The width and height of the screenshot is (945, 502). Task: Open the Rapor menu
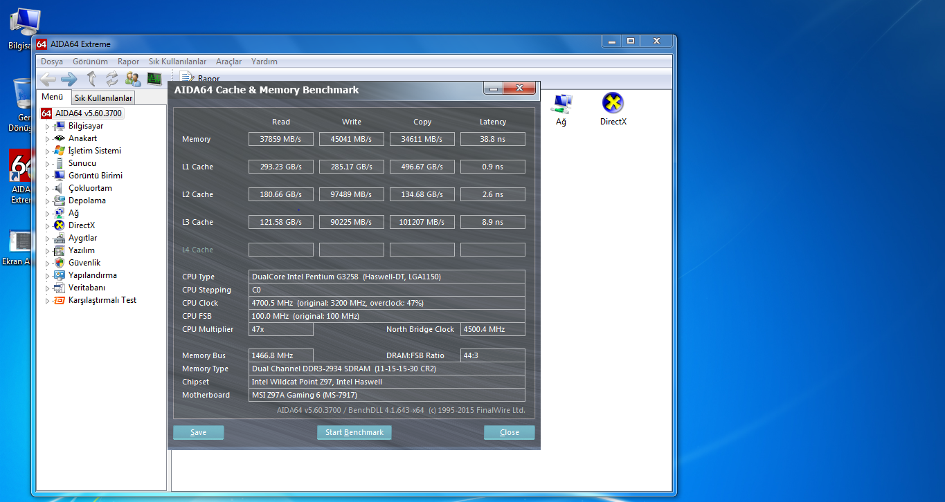(x=128, y=62)
